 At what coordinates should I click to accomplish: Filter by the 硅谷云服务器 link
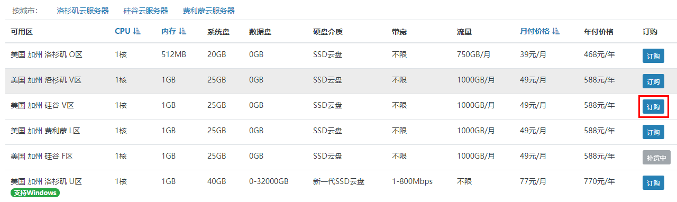pos(145,11)
